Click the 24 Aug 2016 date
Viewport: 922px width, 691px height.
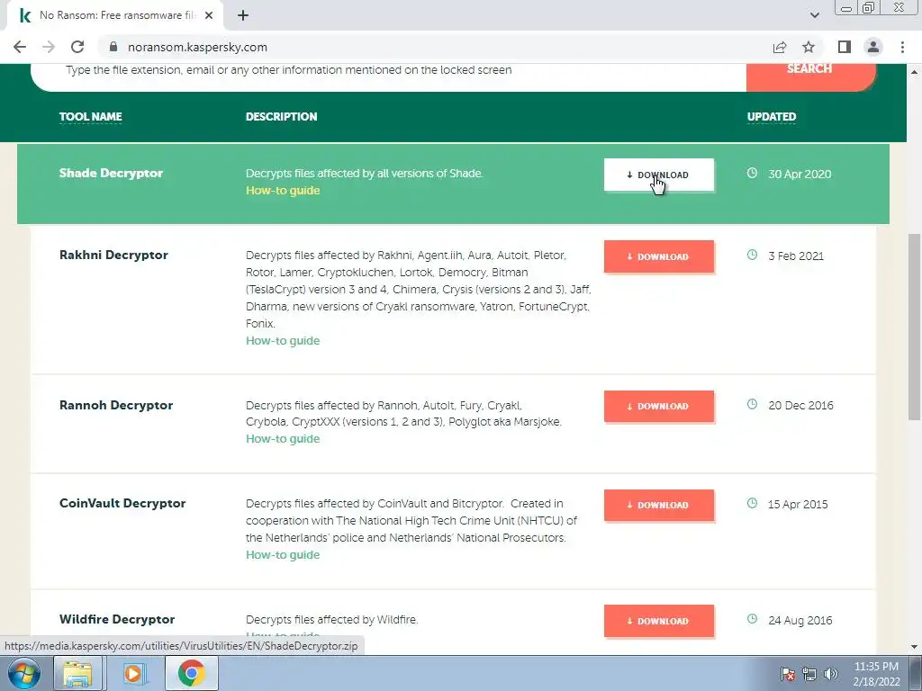pyautogui.click(x=800, y=620)
